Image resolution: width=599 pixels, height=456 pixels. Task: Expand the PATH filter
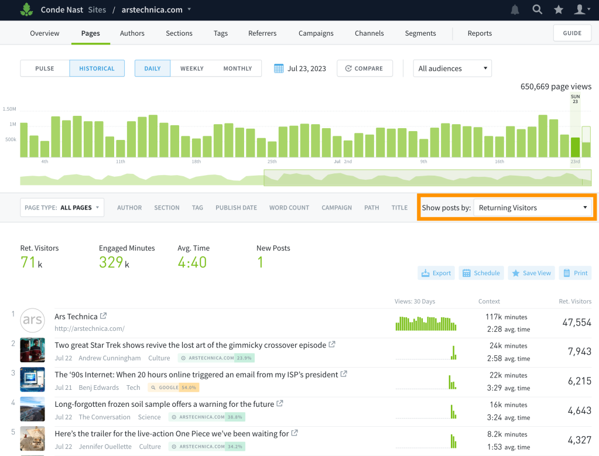pyautogui.click(x=372, y=207)
